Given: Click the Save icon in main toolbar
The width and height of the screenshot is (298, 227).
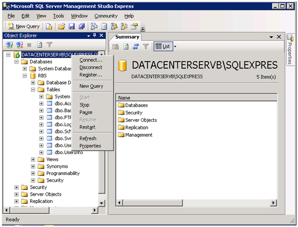Looking at the screenshot, I should [x=72, y=26].
